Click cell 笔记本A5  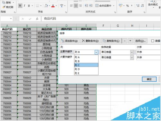pos(47,93)
